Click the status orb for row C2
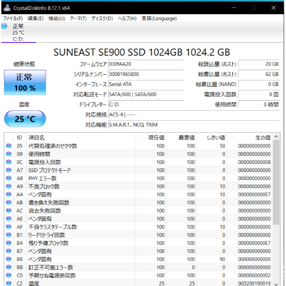 tap(8, 283)
